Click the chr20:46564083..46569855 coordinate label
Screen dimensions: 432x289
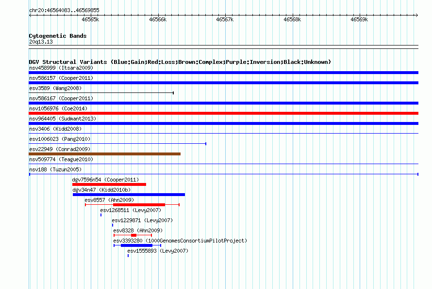[64, 10]
